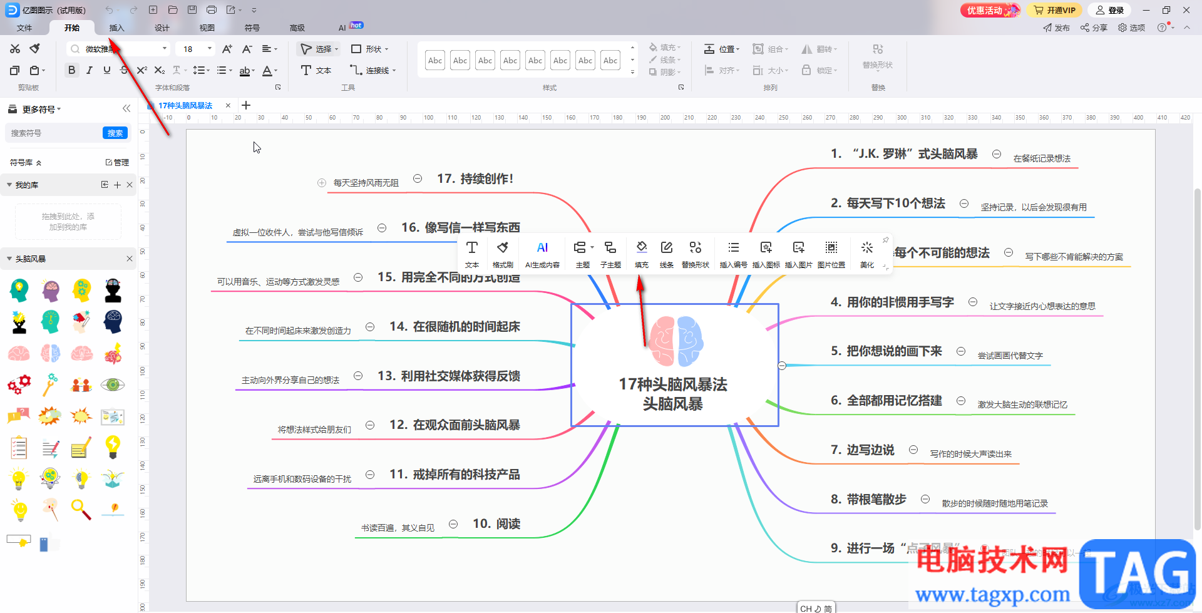Viewport: 1202px width, 613px height.
Task: Decrease font size with A- icon
Action: coord(247,49)
